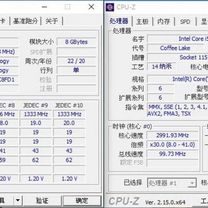Viewport: 208px width, 208px height.
Task: Click the Intel Core i5 name field
Action: 178,39
